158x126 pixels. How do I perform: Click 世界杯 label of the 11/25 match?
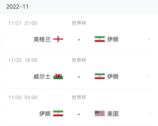click(79, 60)
